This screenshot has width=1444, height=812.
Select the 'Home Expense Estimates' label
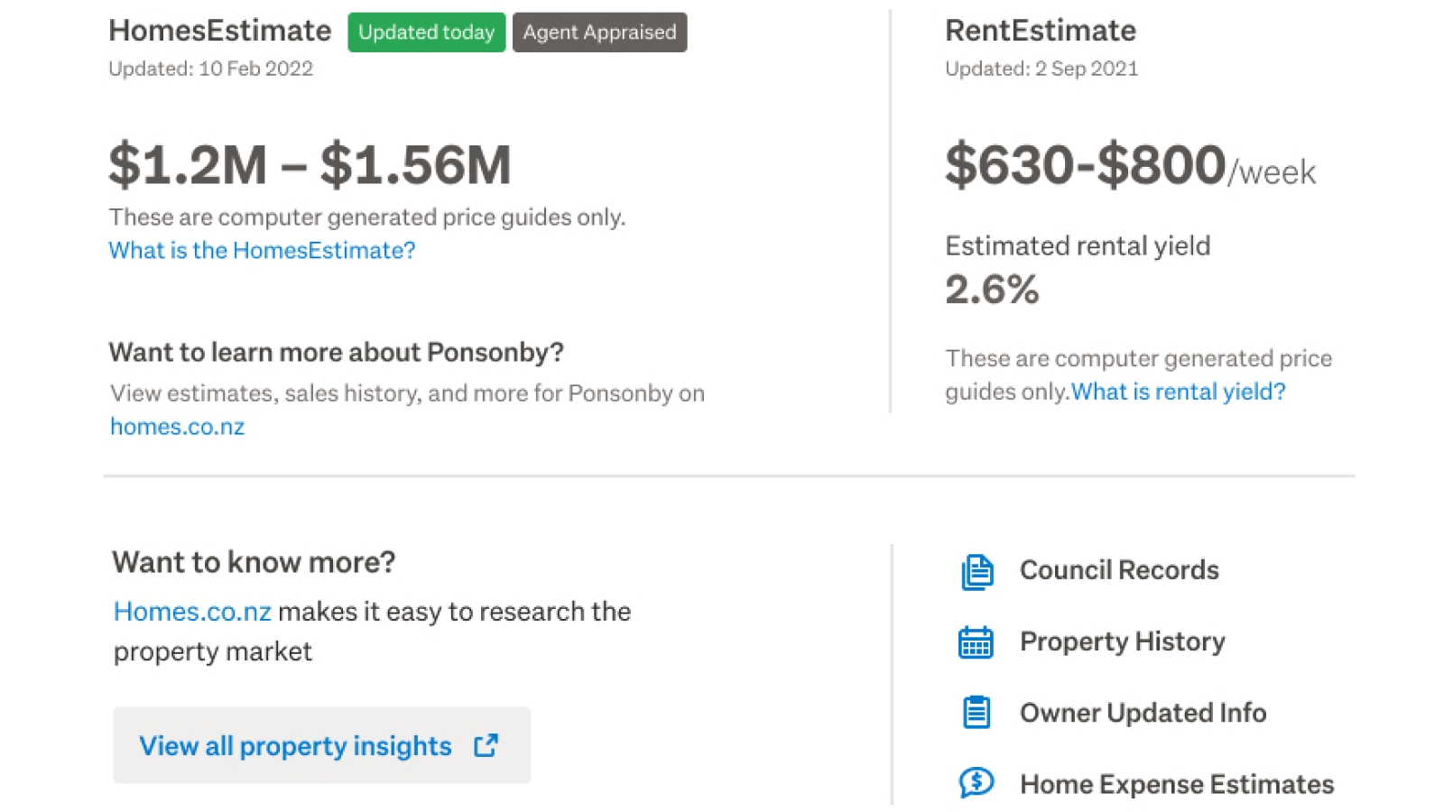click(x=1177, y=784)
